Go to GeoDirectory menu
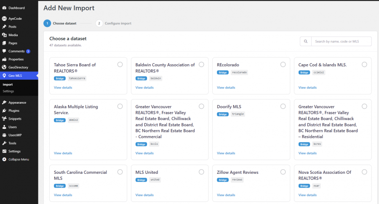Screen dimensions: 379x204 19,68
